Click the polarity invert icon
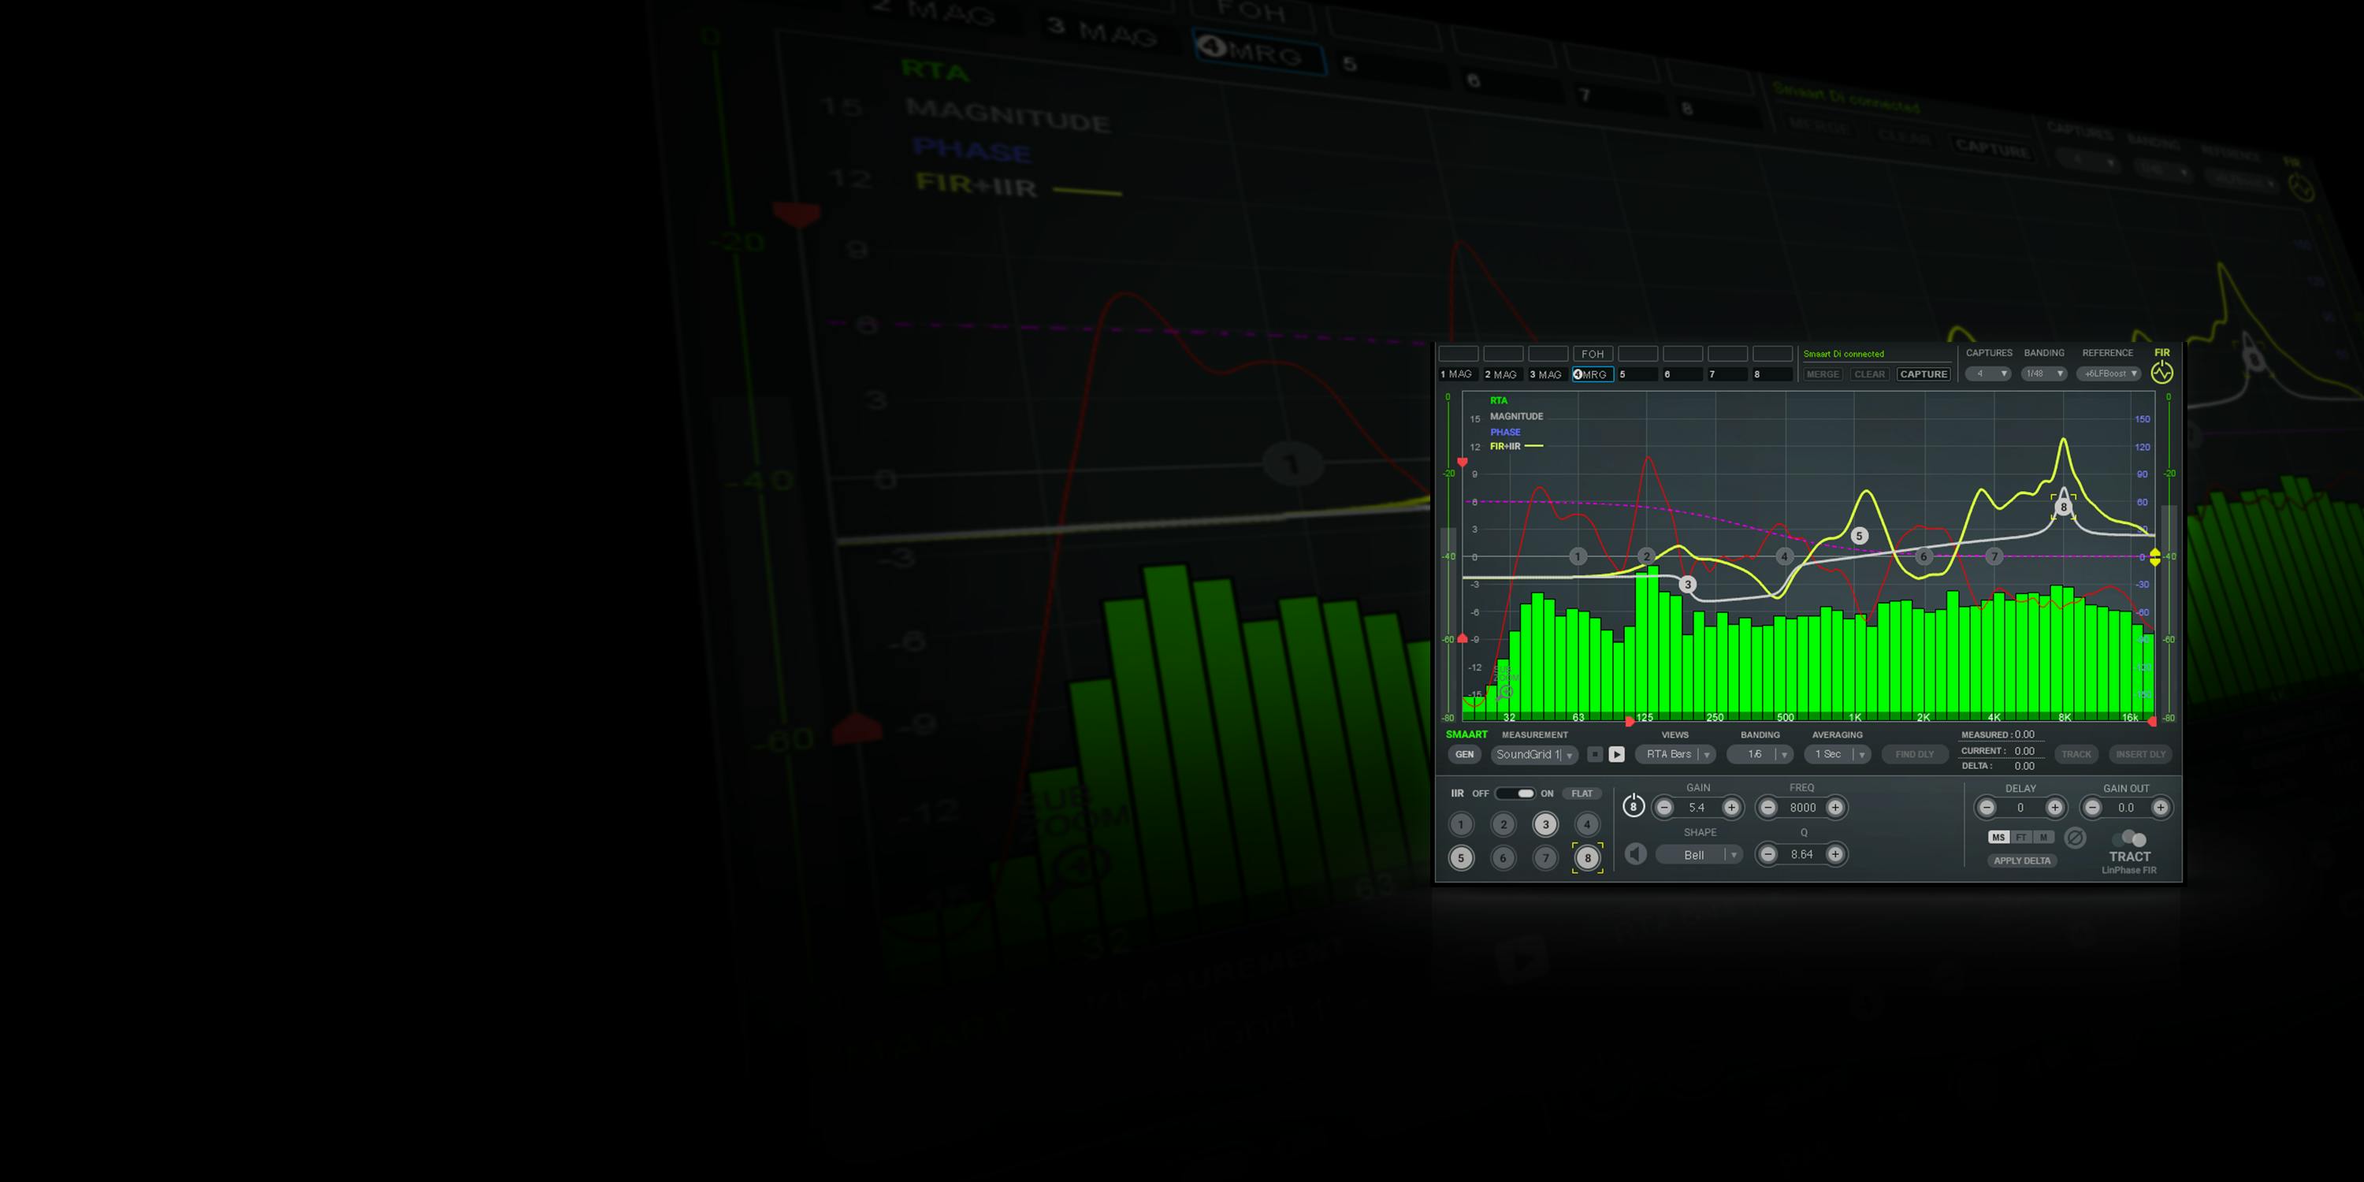 click(2074, 838)
